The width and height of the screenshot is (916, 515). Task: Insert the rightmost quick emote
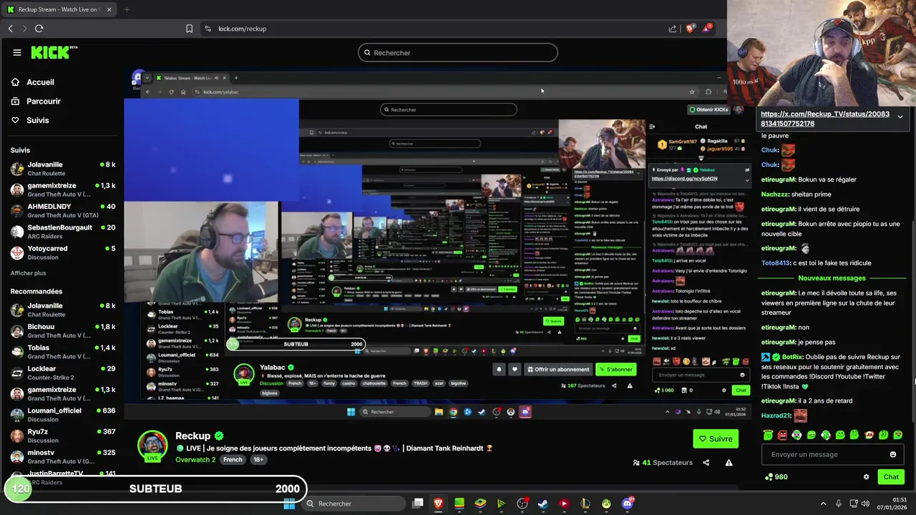(x=898, y=435)
